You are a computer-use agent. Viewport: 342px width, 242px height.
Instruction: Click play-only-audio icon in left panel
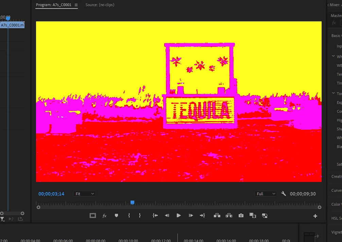click(11, 219)
